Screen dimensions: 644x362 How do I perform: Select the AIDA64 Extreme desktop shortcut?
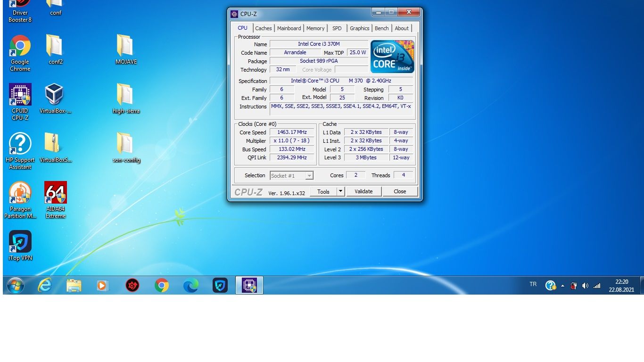[55, 200]
